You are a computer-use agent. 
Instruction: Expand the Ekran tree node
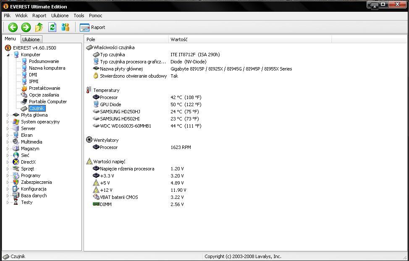[8, 135]
